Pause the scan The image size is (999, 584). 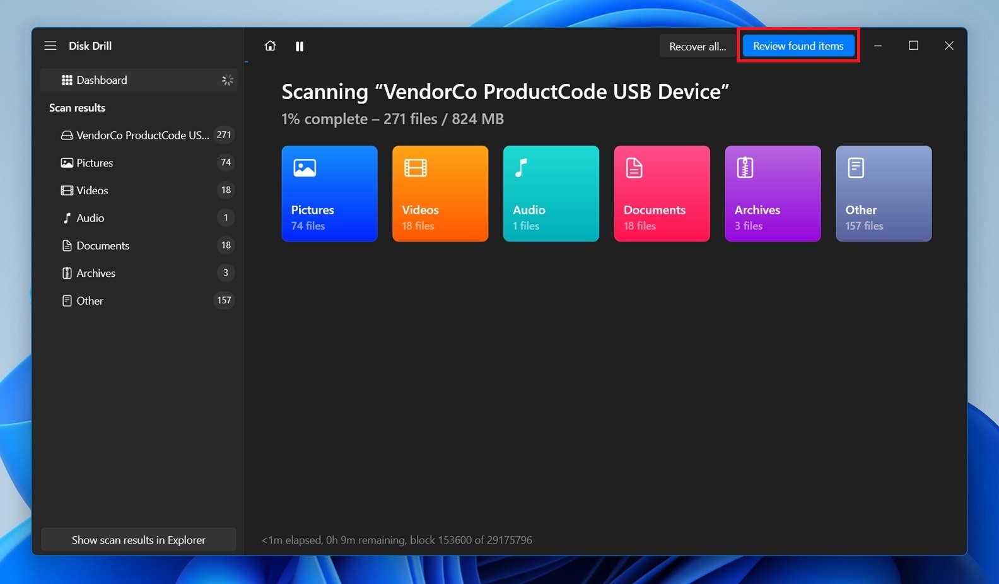pos(300,46)
